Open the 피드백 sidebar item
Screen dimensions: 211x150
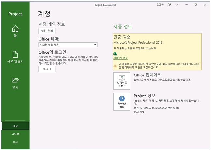(15, 134)
